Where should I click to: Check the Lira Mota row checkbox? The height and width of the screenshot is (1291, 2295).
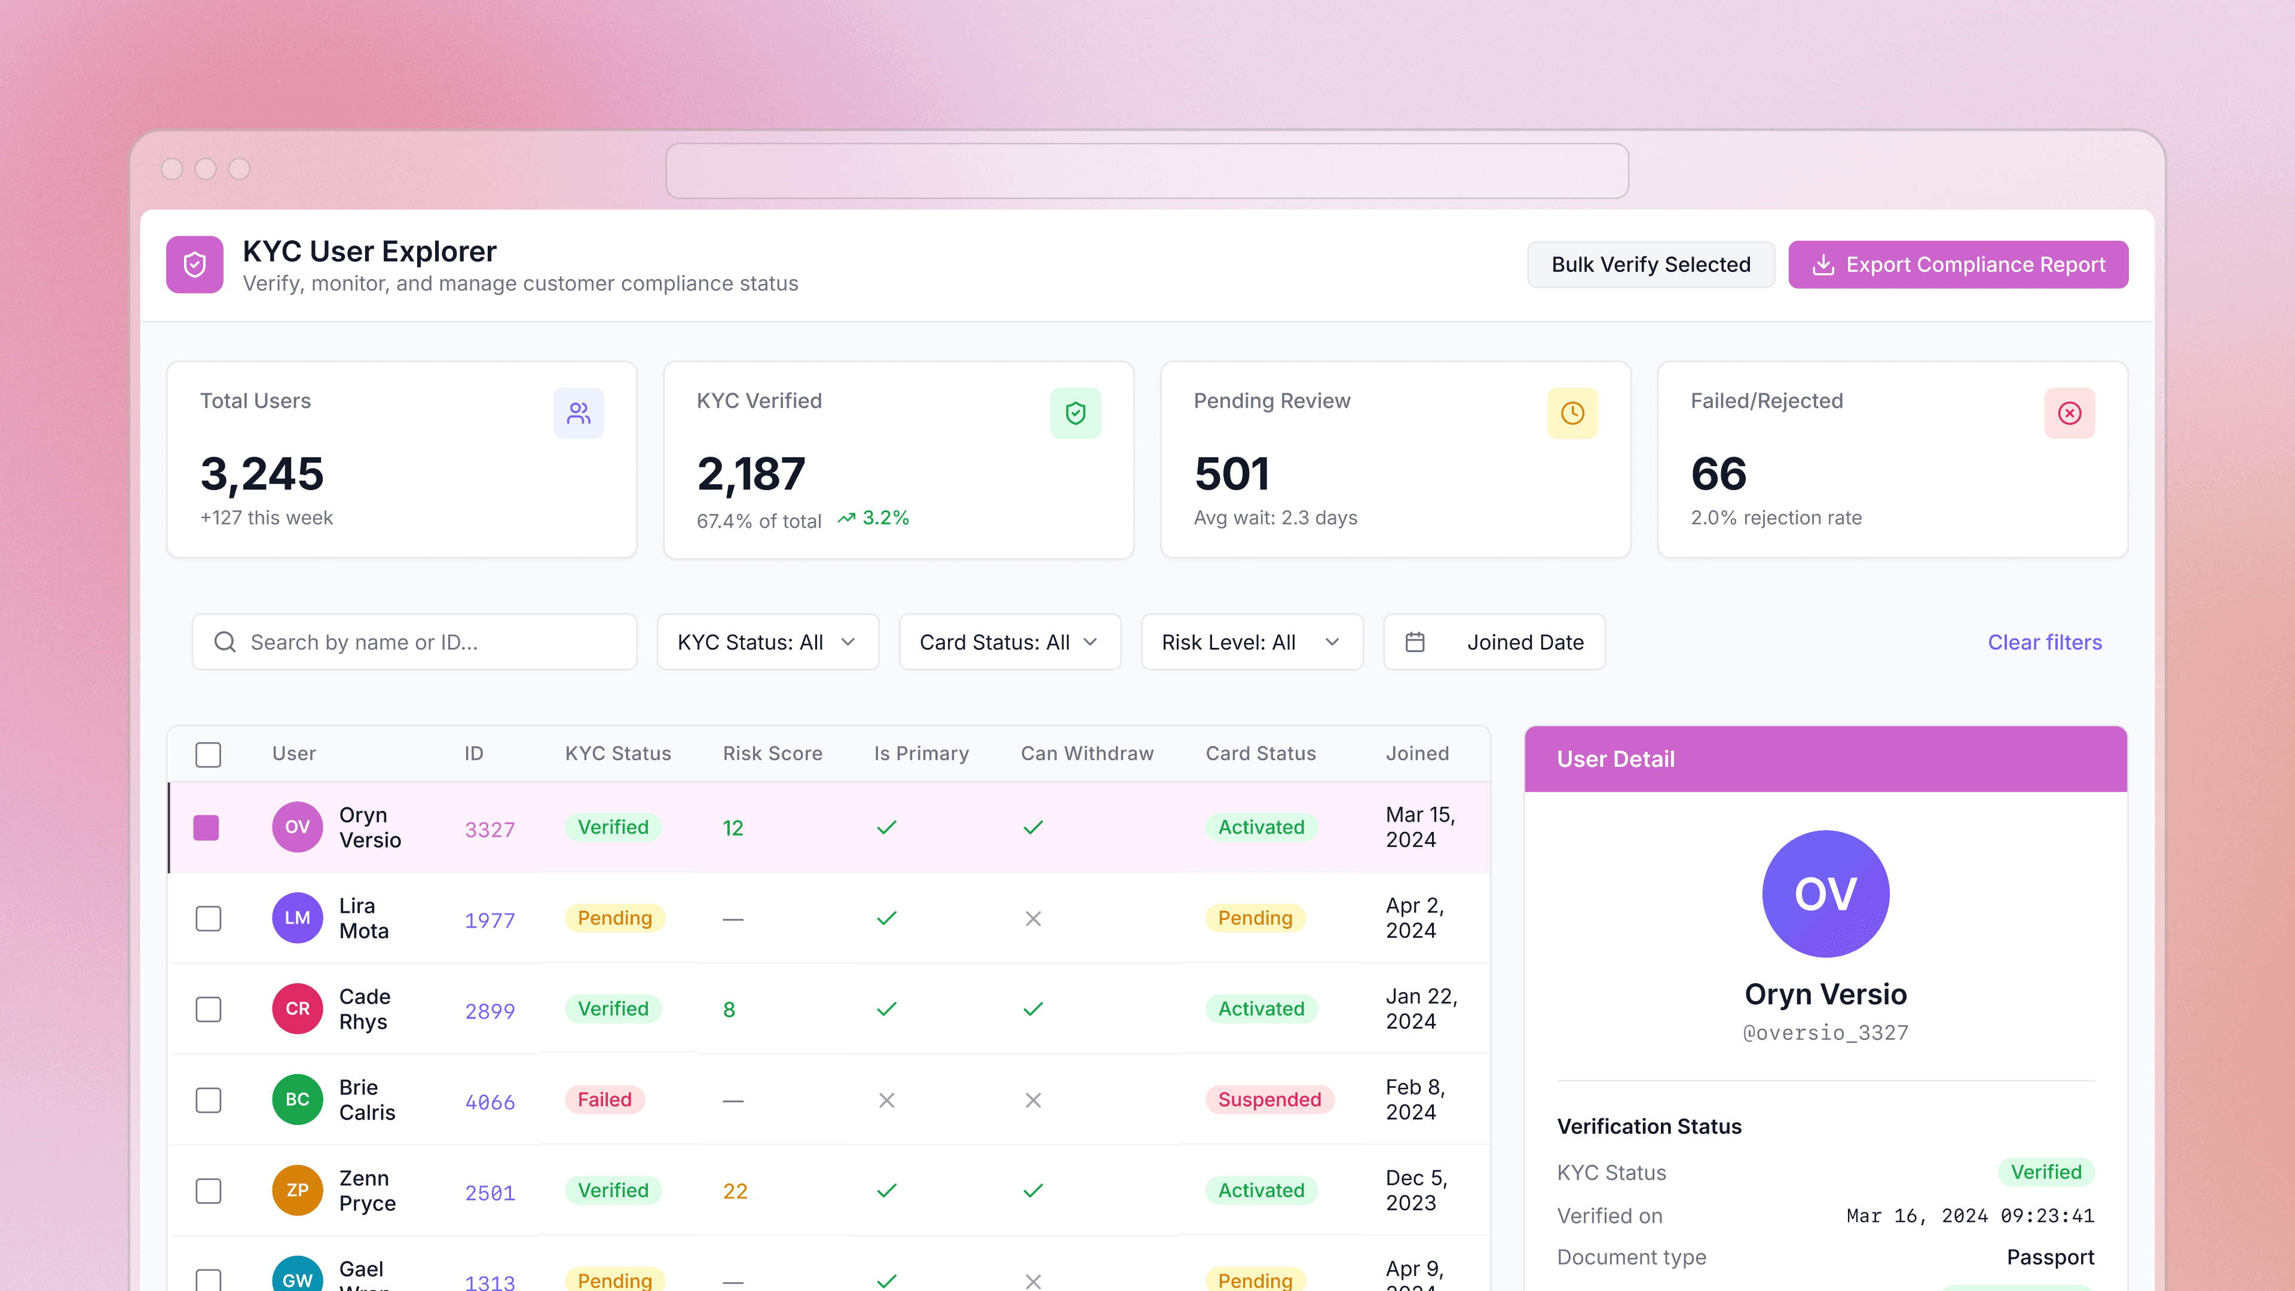(209, 919)
